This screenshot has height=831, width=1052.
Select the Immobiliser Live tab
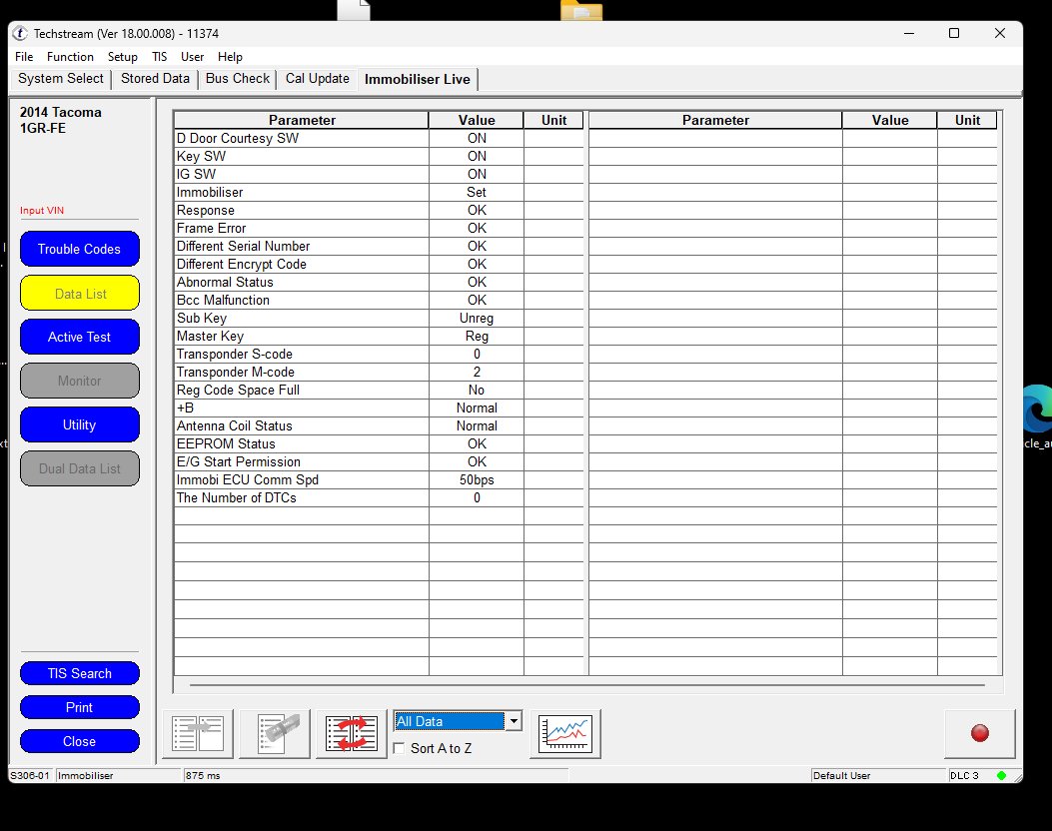[x=418, y=79]
